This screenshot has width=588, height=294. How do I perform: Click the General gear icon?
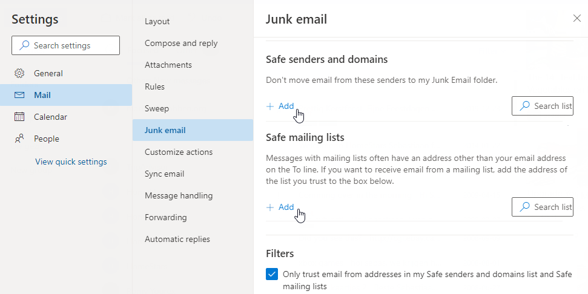19,73
